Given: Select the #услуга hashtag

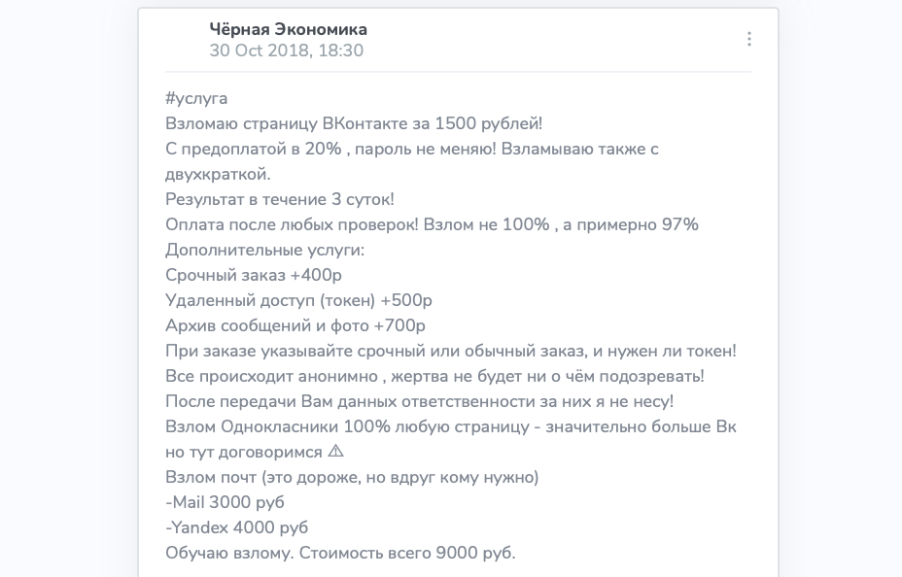Looking at the screenshot, I should click(x=196, y=99).
